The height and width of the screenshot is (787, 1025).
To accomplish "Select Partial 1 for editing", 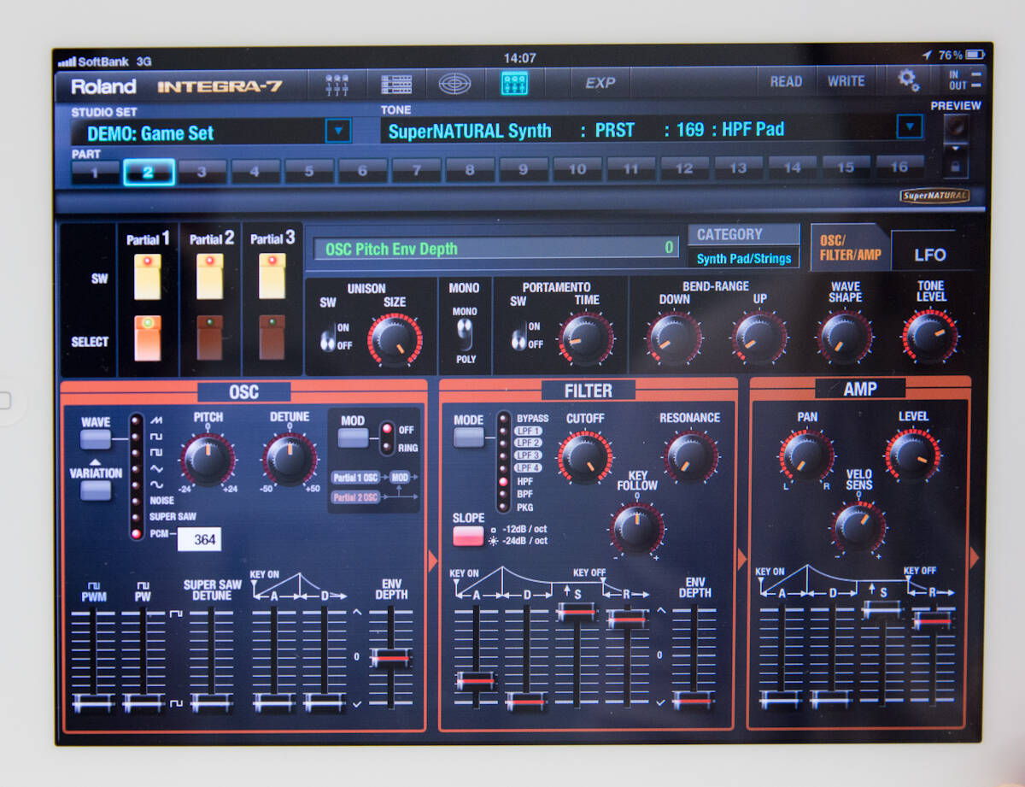I will pyautogui.click(x=148, y=338).
